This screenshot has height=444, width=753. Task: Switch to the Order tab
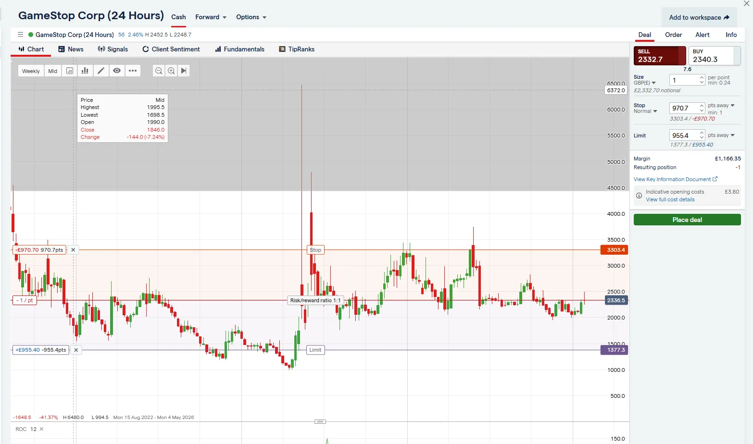coord(673,35)
